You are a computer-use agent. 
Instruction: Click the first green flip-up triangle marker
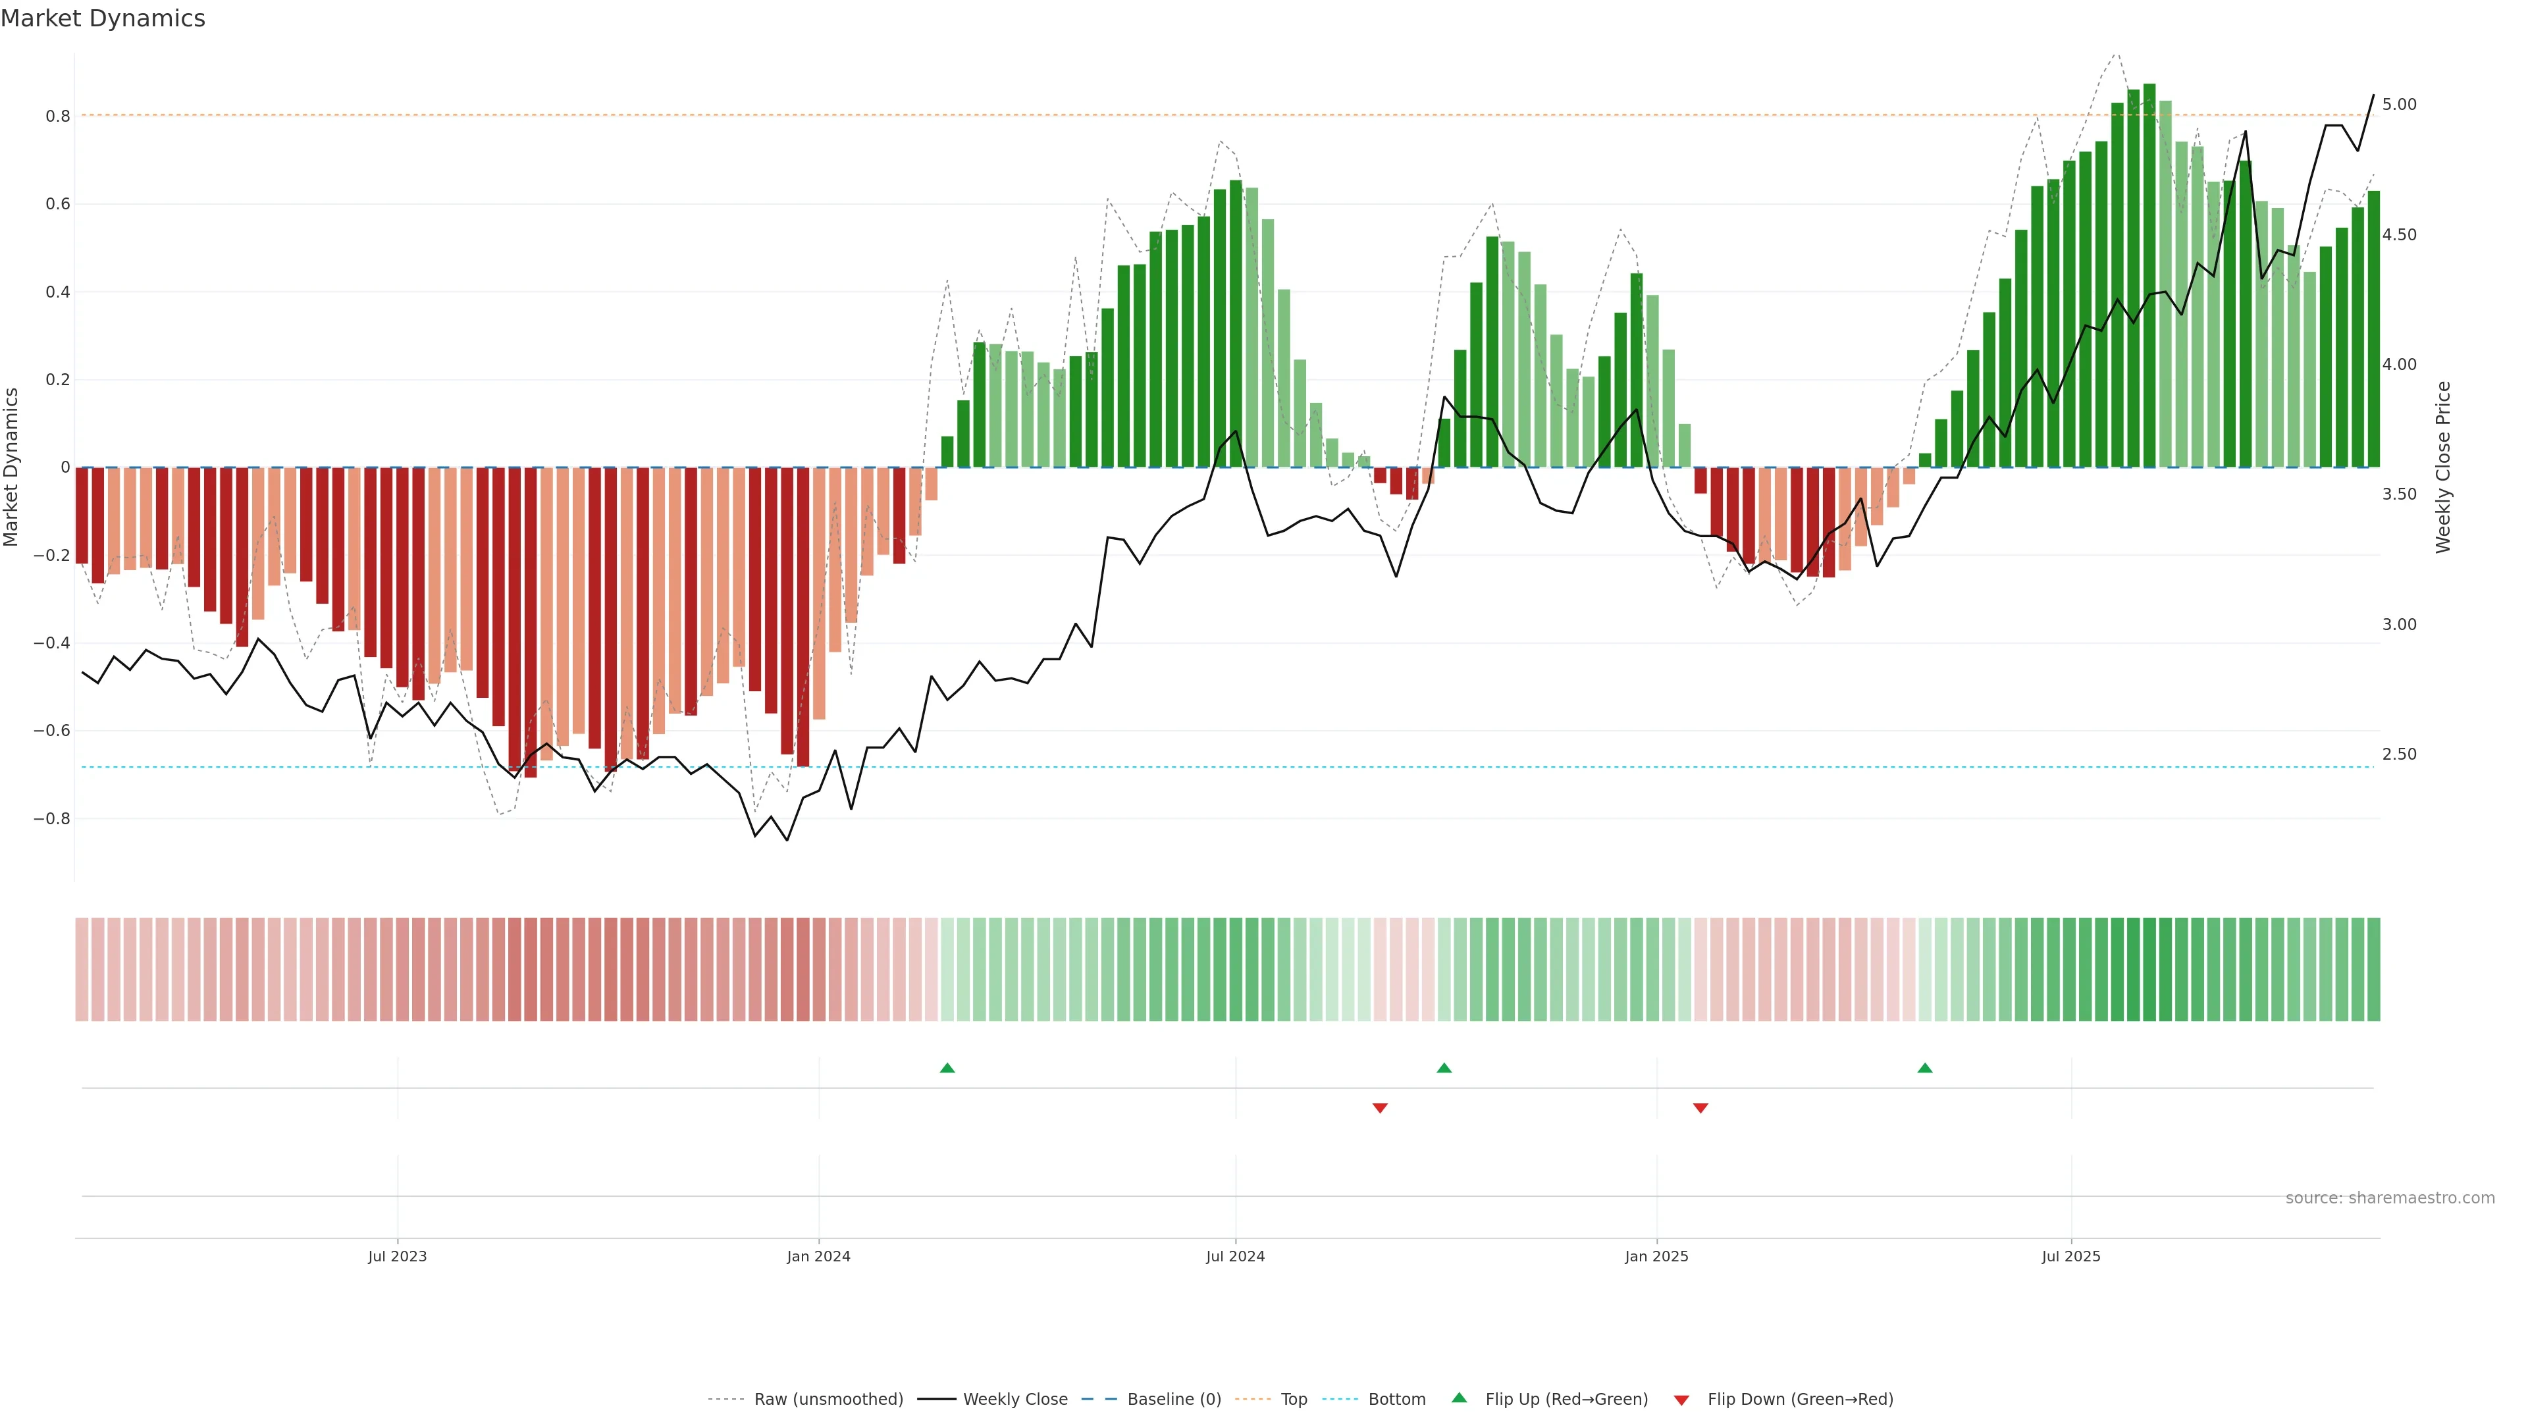(947, 1068)
